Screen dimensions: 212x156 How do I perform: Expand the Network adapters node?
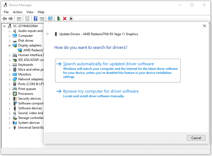click(x=9, y=79)
